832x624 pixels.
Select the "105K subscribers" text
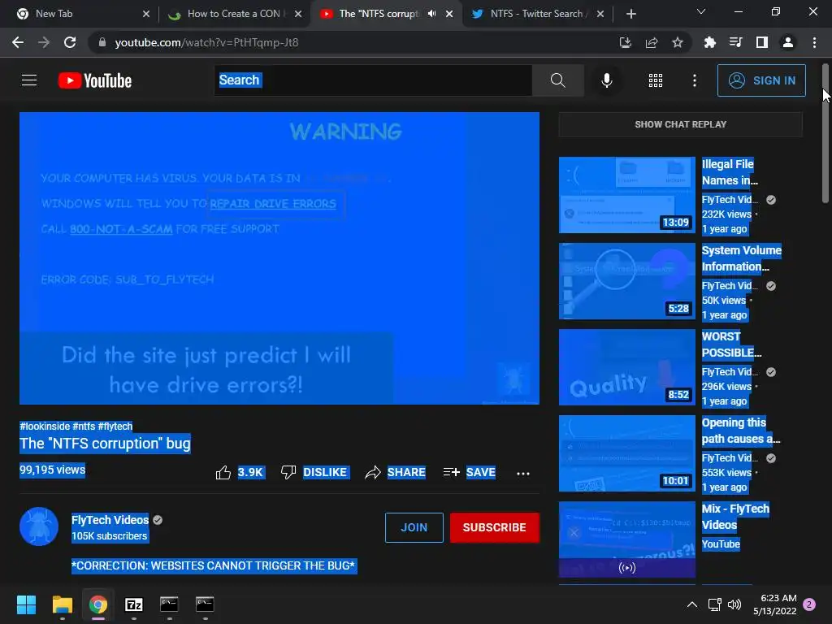tap(110, 536)
